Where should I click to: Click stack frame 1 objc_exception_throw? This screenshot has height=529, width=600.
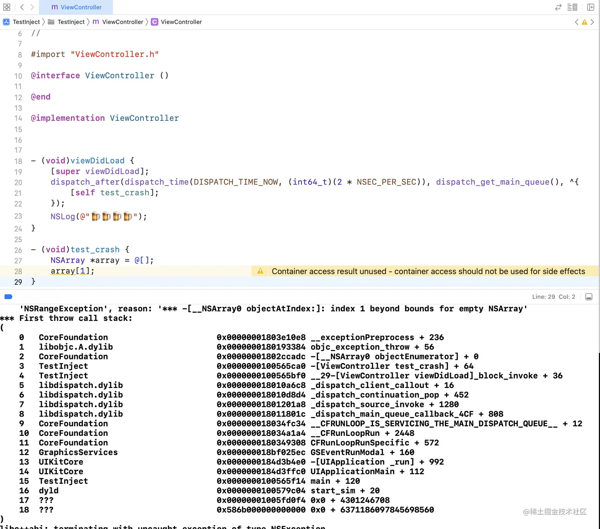coord(227,347)
